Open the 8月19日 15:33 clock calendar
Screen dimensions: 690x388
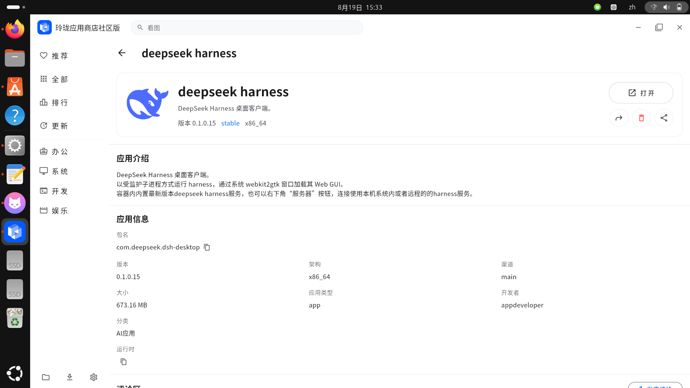[x=360, y=7]
